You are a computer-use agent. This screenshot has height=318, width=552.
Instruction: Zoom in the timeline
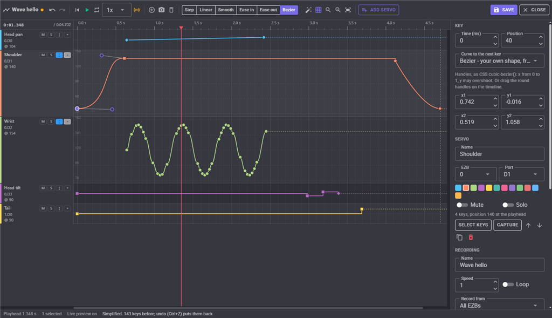pyautogui.click(x=338, y=10)
